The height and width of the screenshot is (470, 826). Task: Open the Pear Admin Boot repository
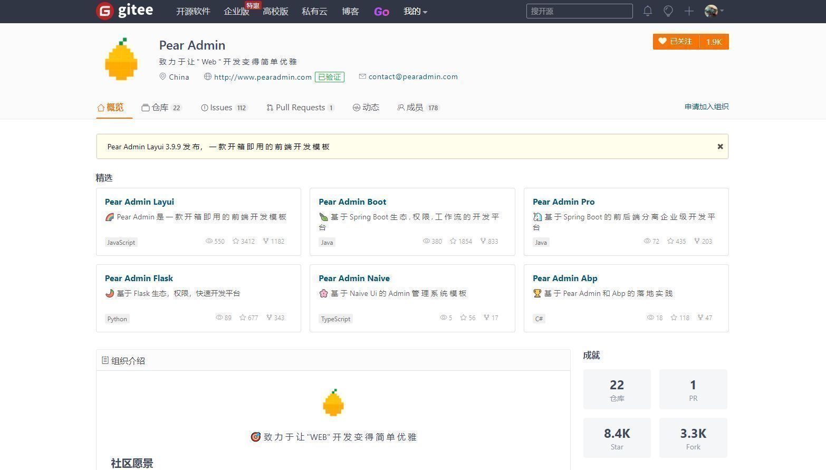pyautogui.click(x=352, y=202)
